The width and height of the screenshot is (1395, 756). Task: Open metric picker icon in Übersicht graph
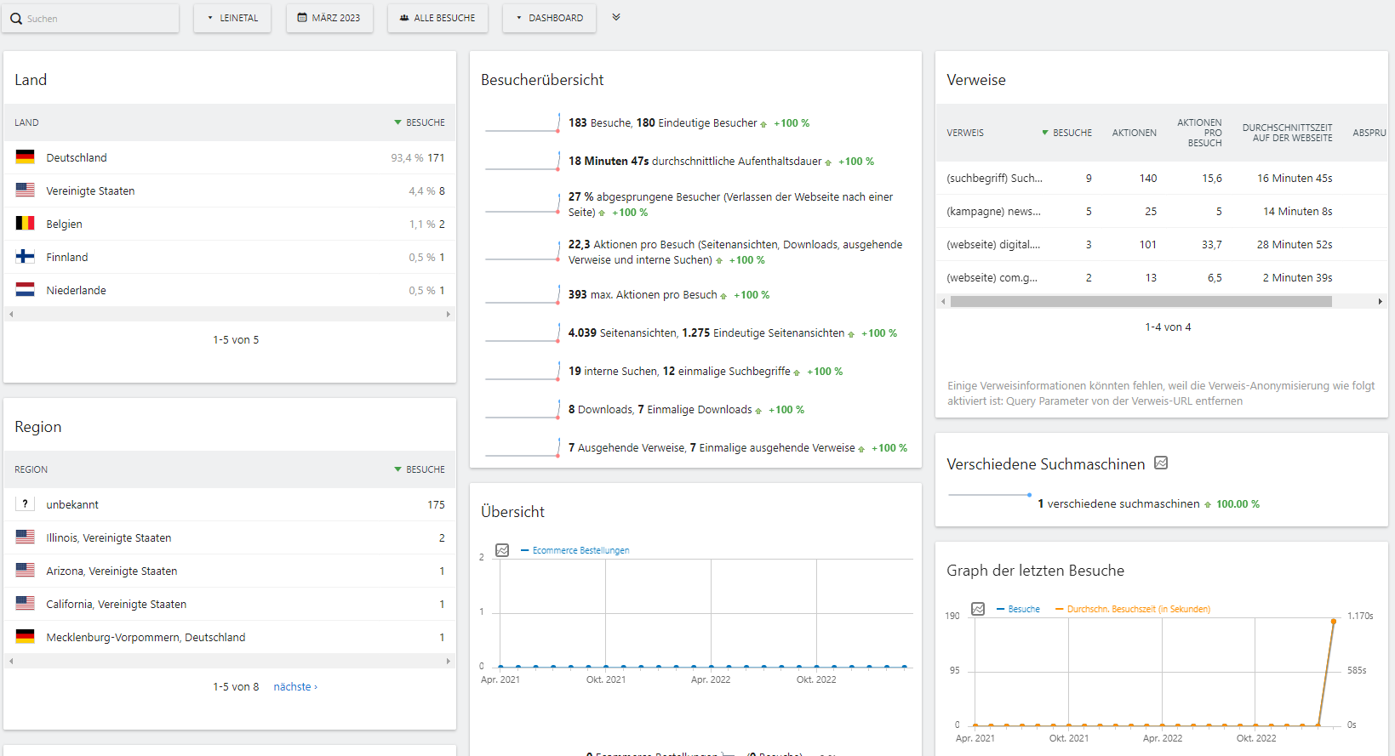[502, 550]
